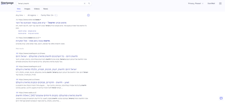Image resolution: width=225 pixels, height=102 pixels.
Task: Open the walla news result title
Action: [49, 96]
